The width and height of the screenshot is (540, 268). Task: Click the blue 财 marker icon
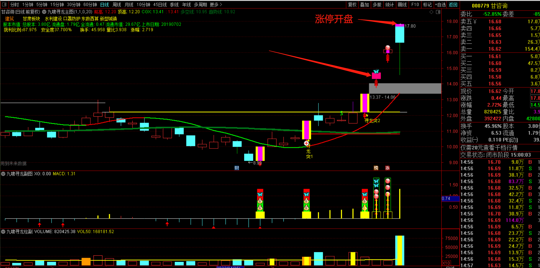click(237, 168)
